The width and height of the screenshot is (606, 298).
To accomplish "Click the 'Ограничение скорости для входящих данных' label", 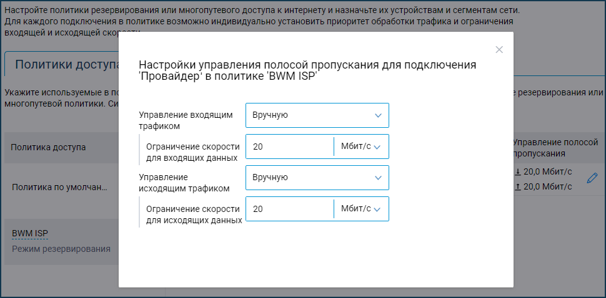I will (x=192, y=152).
